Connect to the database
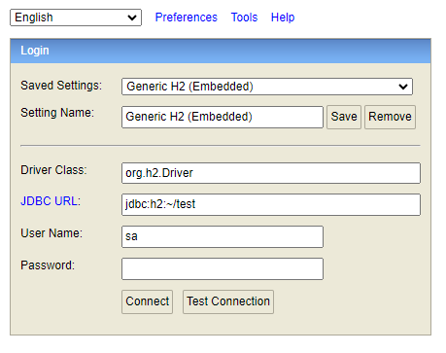446x353 pixels. pos(148,301)
